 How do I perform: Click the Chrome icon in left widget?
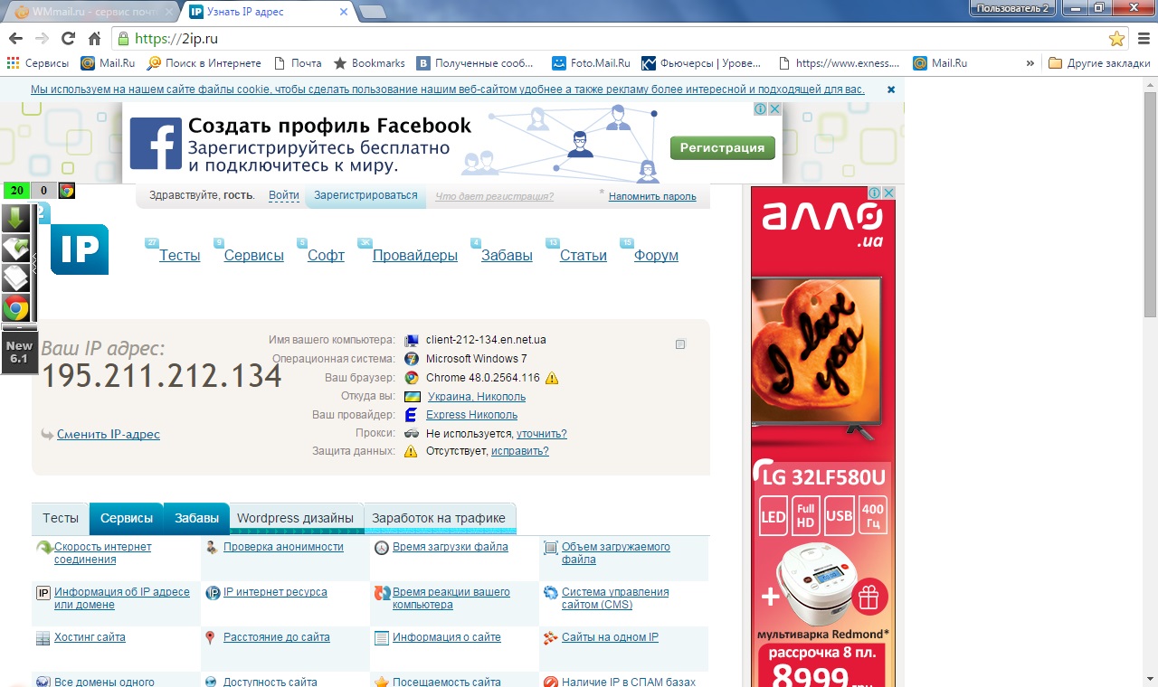(x=15, y=308)
